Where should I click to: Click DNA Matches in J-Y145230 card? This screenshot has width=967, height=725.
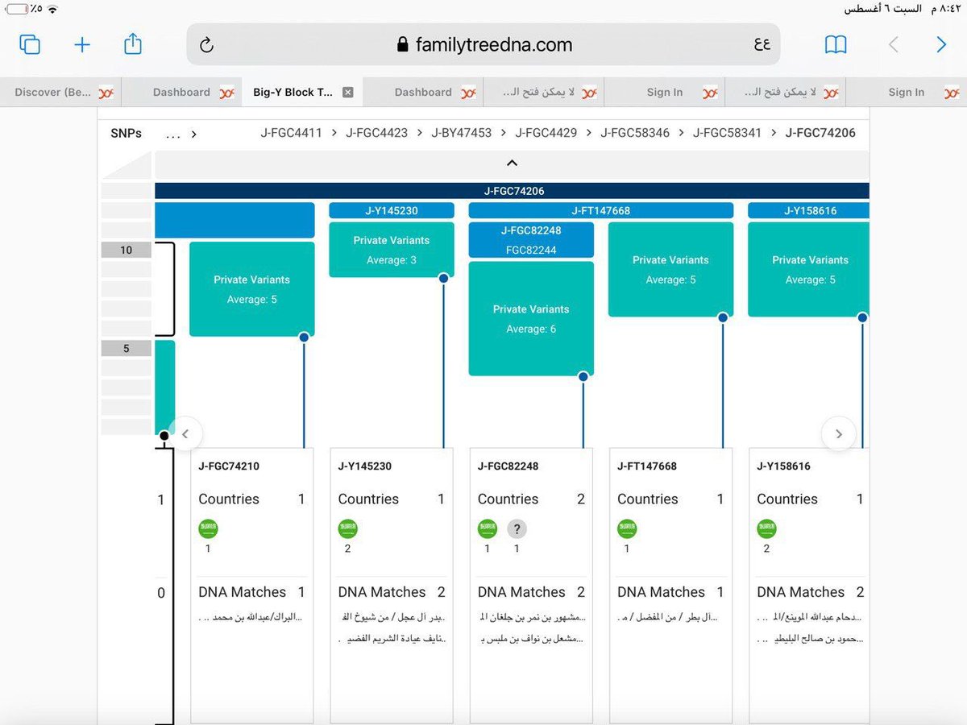(x=381, y=592)
